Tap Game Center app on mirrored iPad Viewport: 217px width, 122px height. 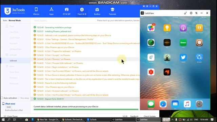pos(151,28)
